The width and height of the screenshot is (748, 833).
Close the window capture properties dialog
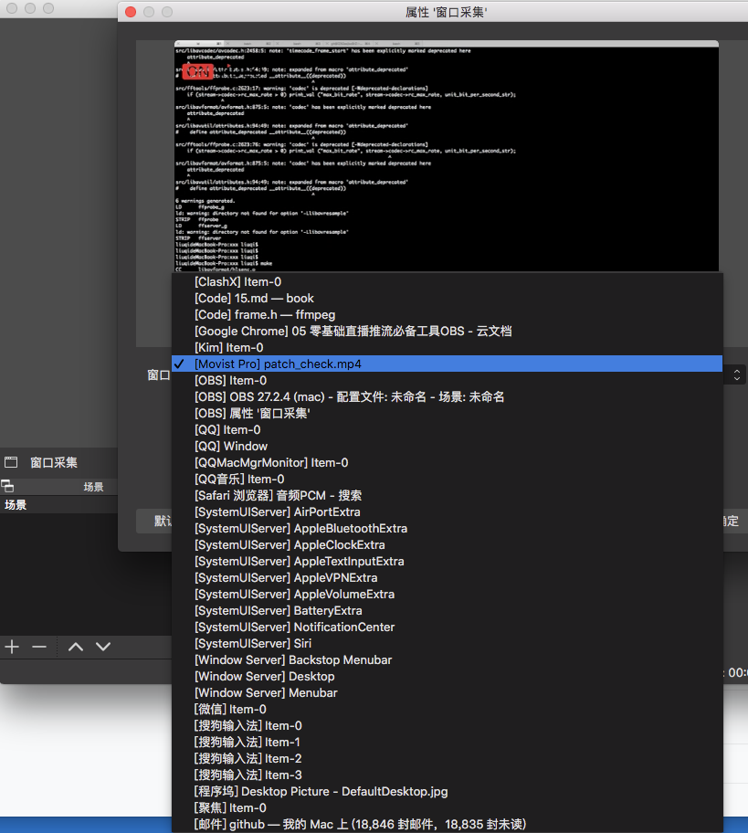coord(130,12)
